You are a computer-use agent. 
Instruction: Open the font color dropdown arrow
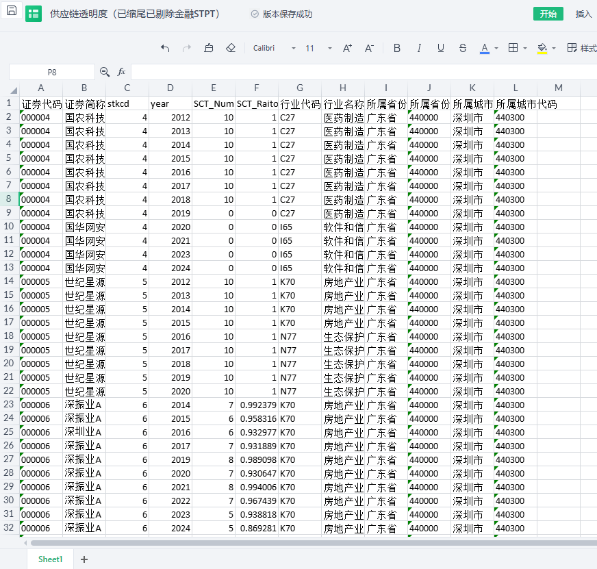(x=496, y=49)
